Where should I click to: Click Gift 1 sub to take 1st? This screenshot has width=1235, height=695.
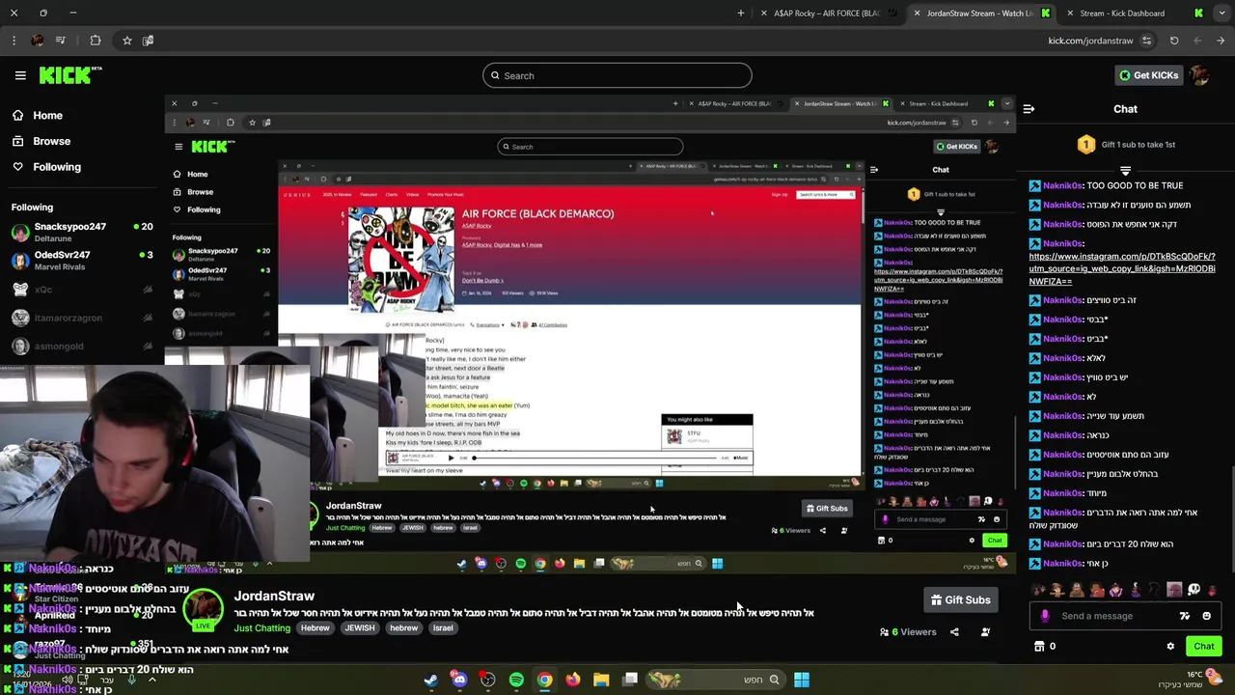(x=1125, y=145)
